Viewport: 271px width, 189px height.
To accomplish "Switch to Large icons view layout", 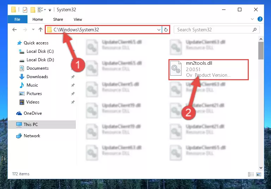I will (x=259, y=174).
